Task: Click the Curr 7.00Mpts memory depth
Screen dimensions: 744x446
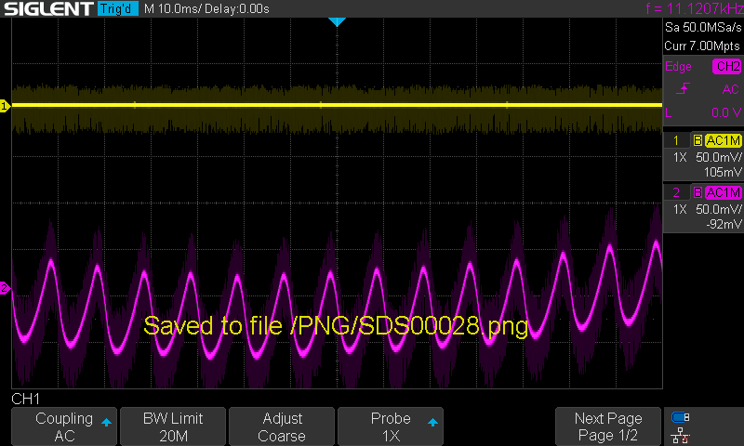Action: (702, 46)
